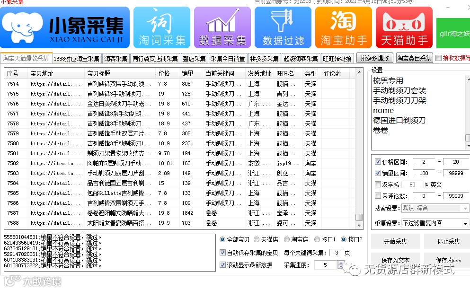Select the 整店采集 tab
The height and width of the screenshot is (290, 470).
(194, 59)
